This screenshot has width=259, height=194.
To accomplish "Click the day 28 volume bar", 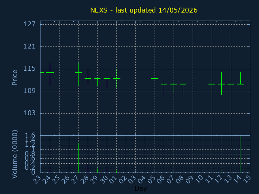I will pos(88,169).
